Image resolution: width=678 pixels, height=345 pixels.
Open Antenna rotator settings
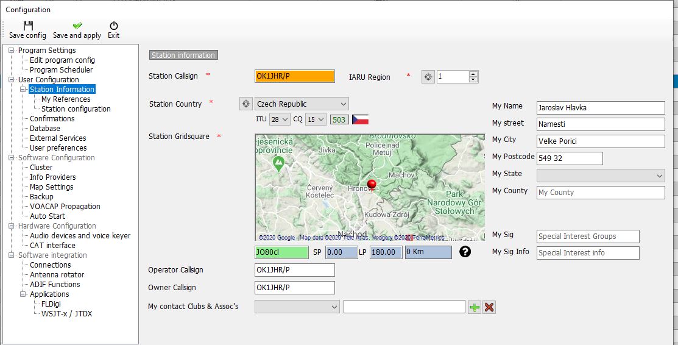pos(57,274)
